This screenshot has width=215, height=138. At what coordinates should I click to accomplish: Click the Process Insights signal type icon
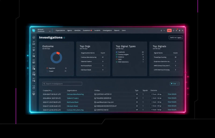pyautogui.click(x=117, y=55)
